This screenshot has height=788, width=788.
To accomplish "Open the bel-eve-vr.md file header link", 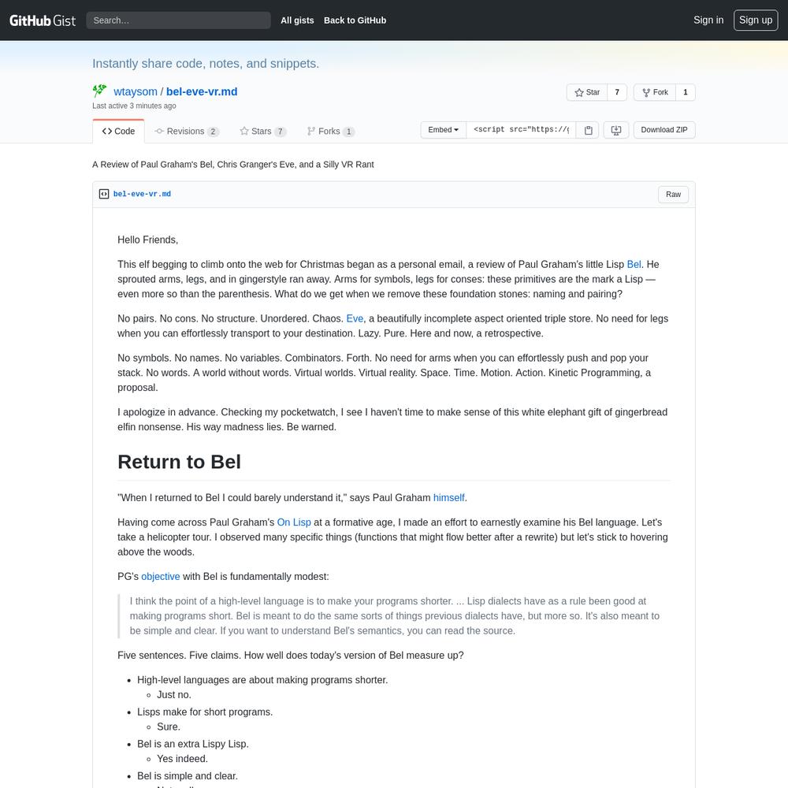I will point(142,194).
